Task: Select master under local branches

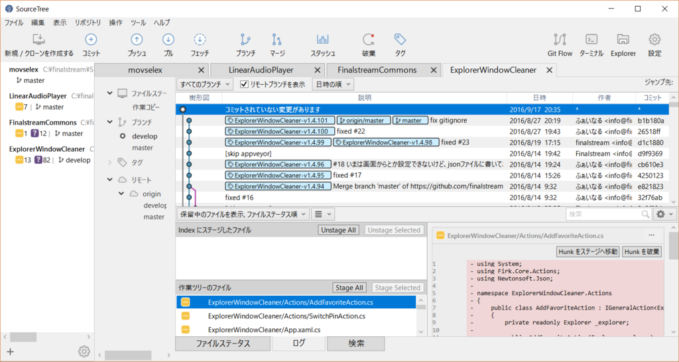Action: [x=143, y=148]
